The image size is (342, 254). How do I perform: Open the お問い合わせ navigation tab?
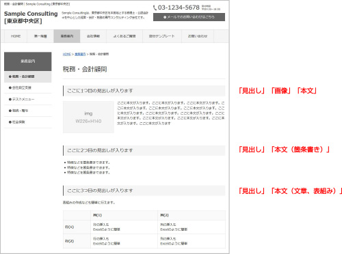198,36
